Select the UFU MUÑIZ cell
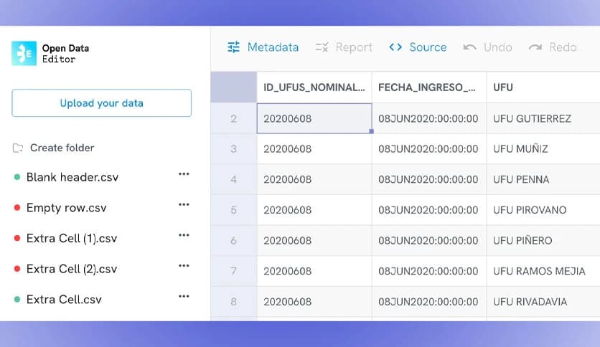 point(543,149)
